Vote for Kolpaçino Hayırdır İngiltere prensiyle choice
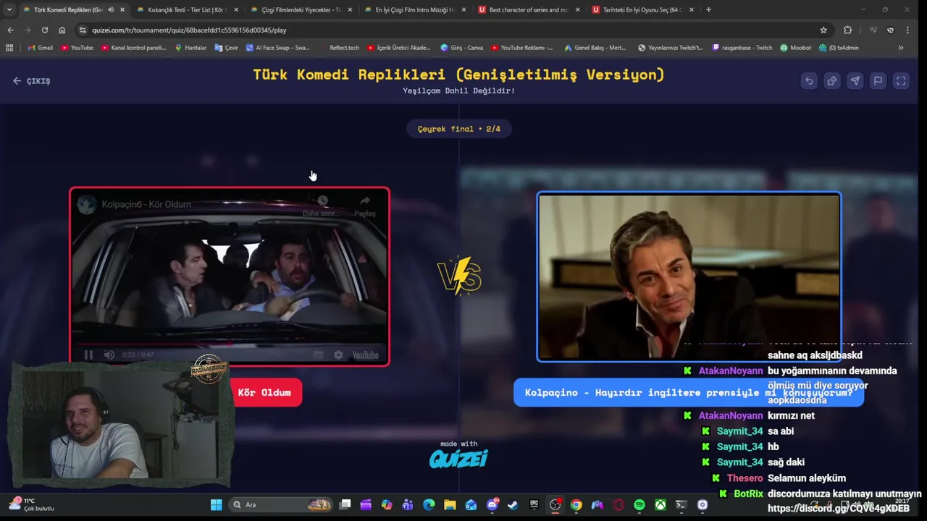The height and width of the screenshot is (521, 927). tap(689, 392)
